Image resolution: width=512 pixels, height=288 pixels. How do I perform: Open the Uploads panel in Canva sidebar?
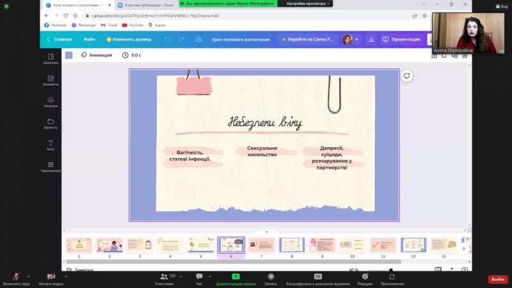tap(51, 102)
